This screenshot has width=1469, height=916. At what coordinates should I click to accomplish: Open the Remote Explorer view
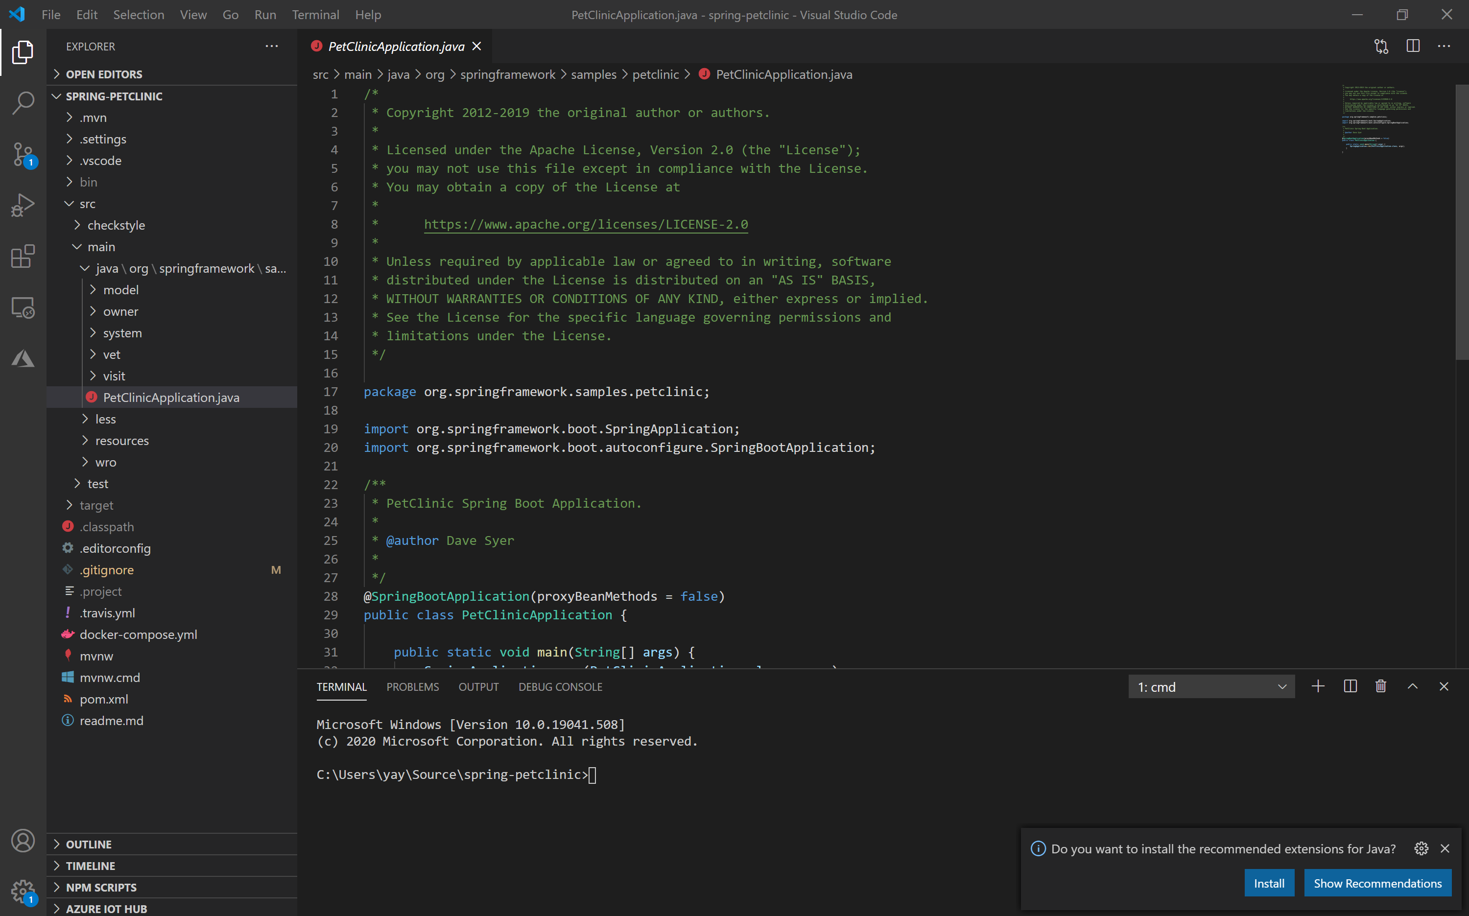tap(23, 307)
